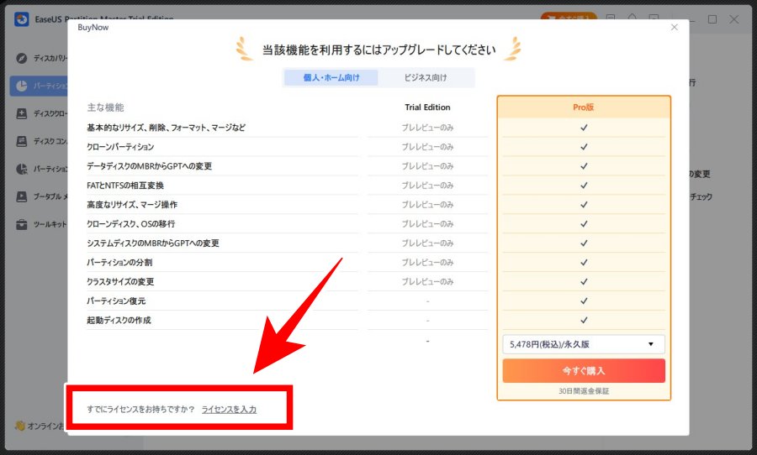
Task: Open the ディスクコンバーター sidebar icon
Action: (21, 141)
